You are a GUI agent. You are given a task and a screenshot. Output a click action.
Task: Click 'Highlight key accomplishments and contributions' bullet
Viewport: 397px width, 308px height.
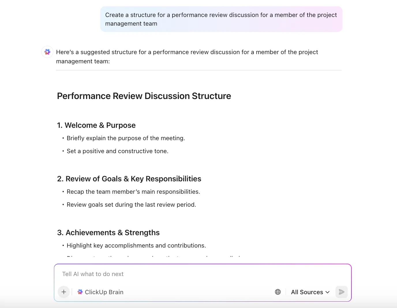pyautogui.click(x=136, y=246)
